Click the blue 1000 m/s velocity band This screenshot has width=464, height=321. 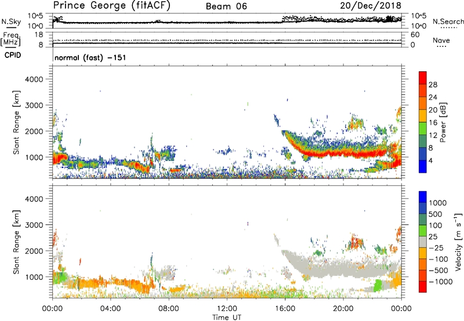[x=423, y=197]
